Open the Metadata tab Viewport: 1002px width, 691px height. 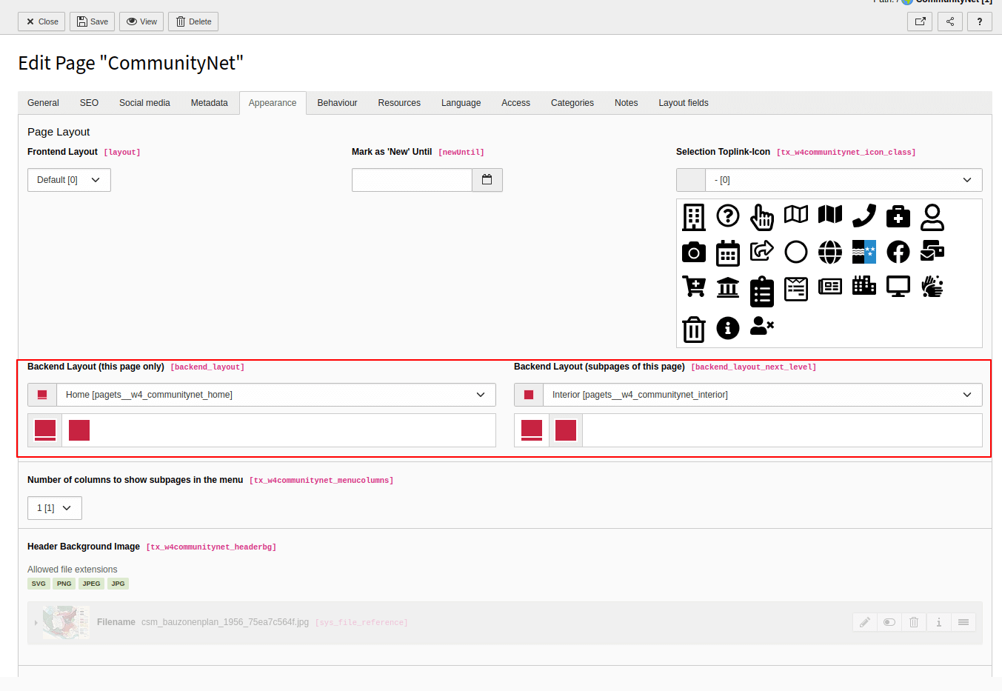(x=210, y=103)
